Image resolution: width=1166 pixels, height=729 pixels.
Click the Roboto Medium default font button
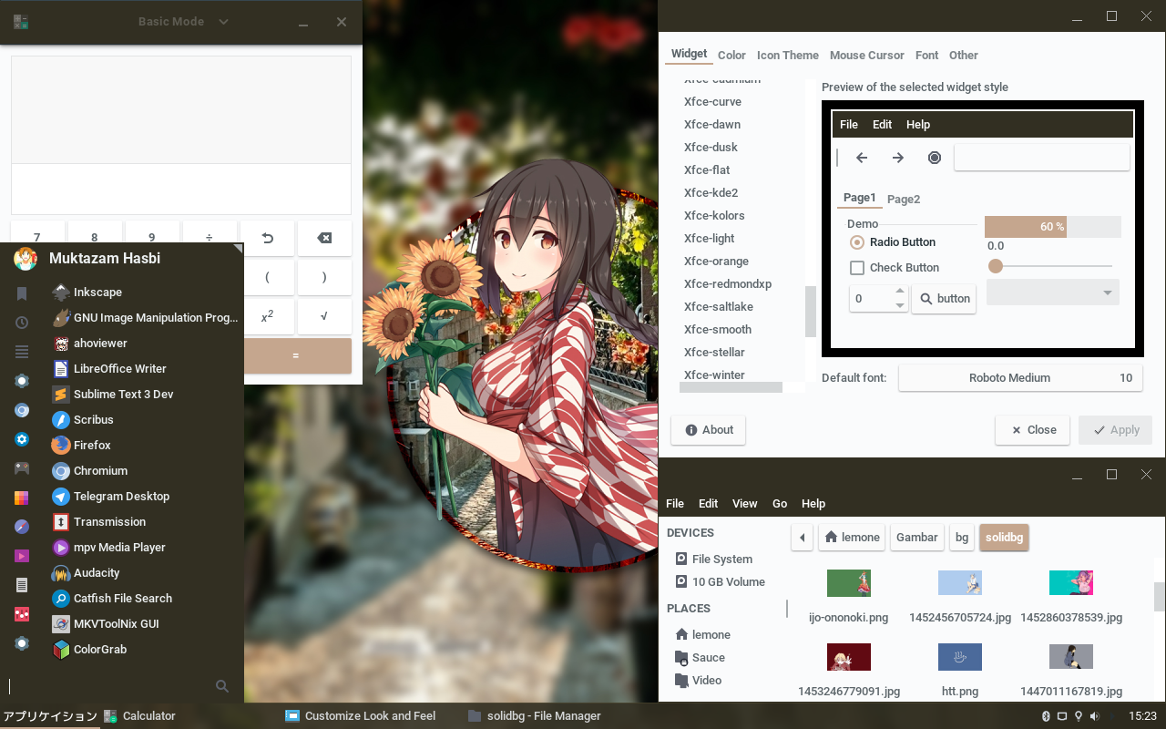[1020, 378]
